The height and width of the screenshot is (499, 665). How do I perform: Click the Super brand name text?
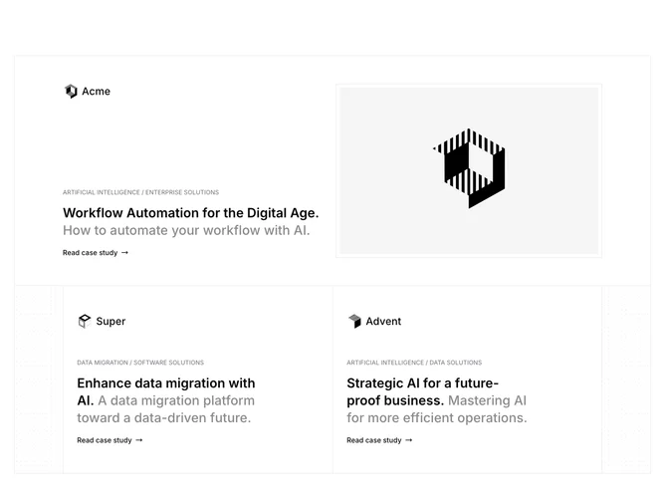111,321
